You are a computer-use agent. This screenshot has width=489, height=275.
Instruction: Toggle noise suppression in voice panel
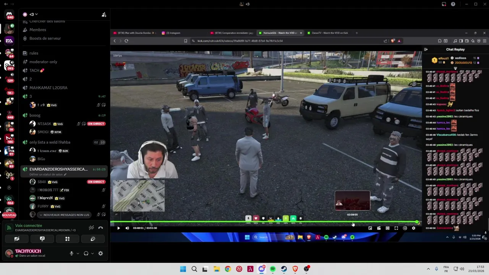pyautogui.click(x=91, y=228)
